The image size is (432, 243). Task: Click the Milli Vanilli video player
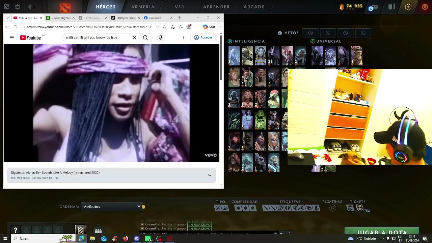click(111, 103)
